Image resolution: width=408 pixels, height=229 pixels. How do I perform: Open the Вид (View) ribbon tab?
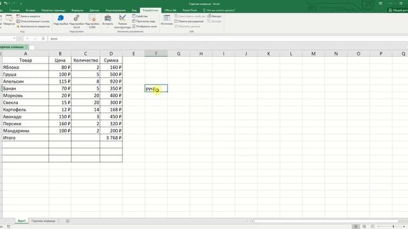[x=134, y=10]
